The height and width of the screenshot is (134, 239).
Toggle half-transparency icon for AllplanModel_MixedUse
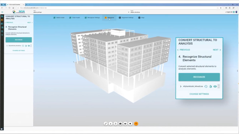coord(210,86)
